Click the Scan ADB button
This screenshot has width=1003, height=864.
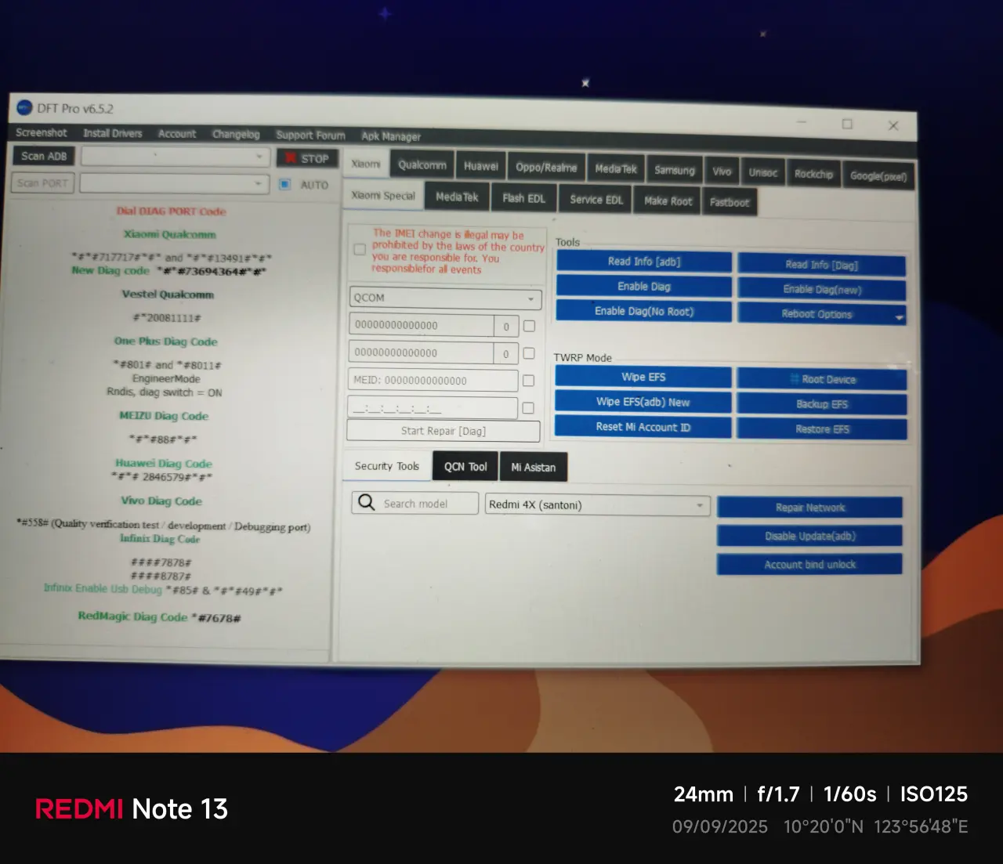pos(44,156)
